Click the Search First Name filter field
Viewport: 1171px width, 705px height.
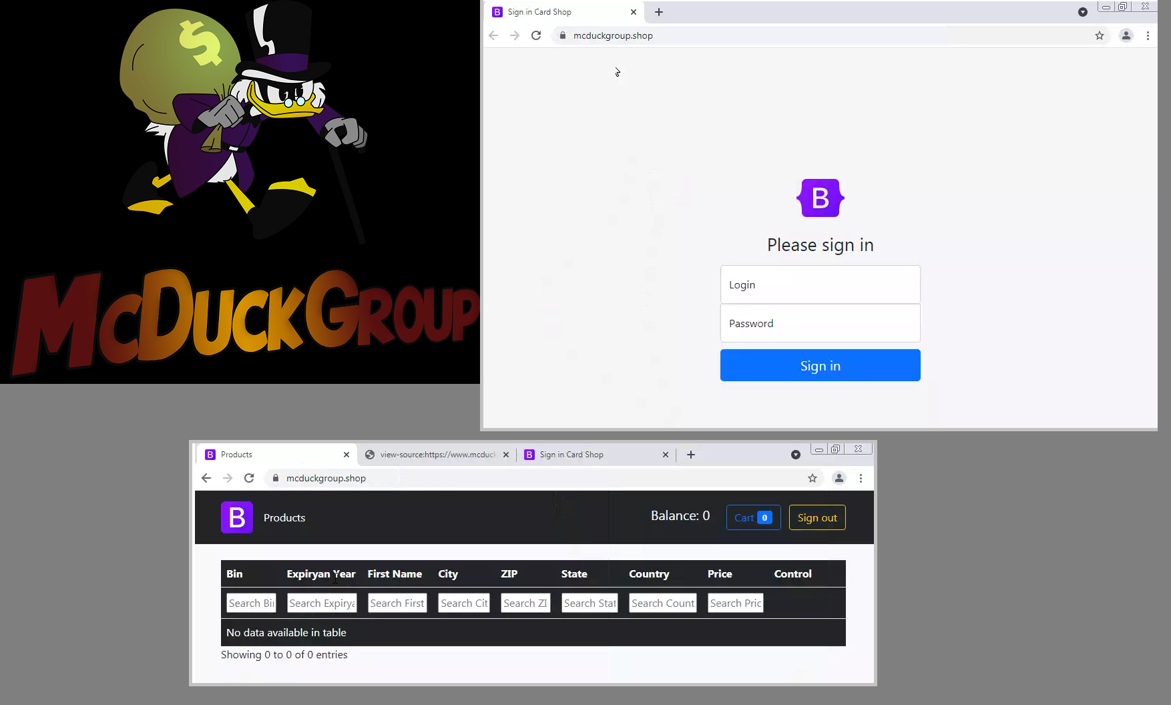click(397, 603)
